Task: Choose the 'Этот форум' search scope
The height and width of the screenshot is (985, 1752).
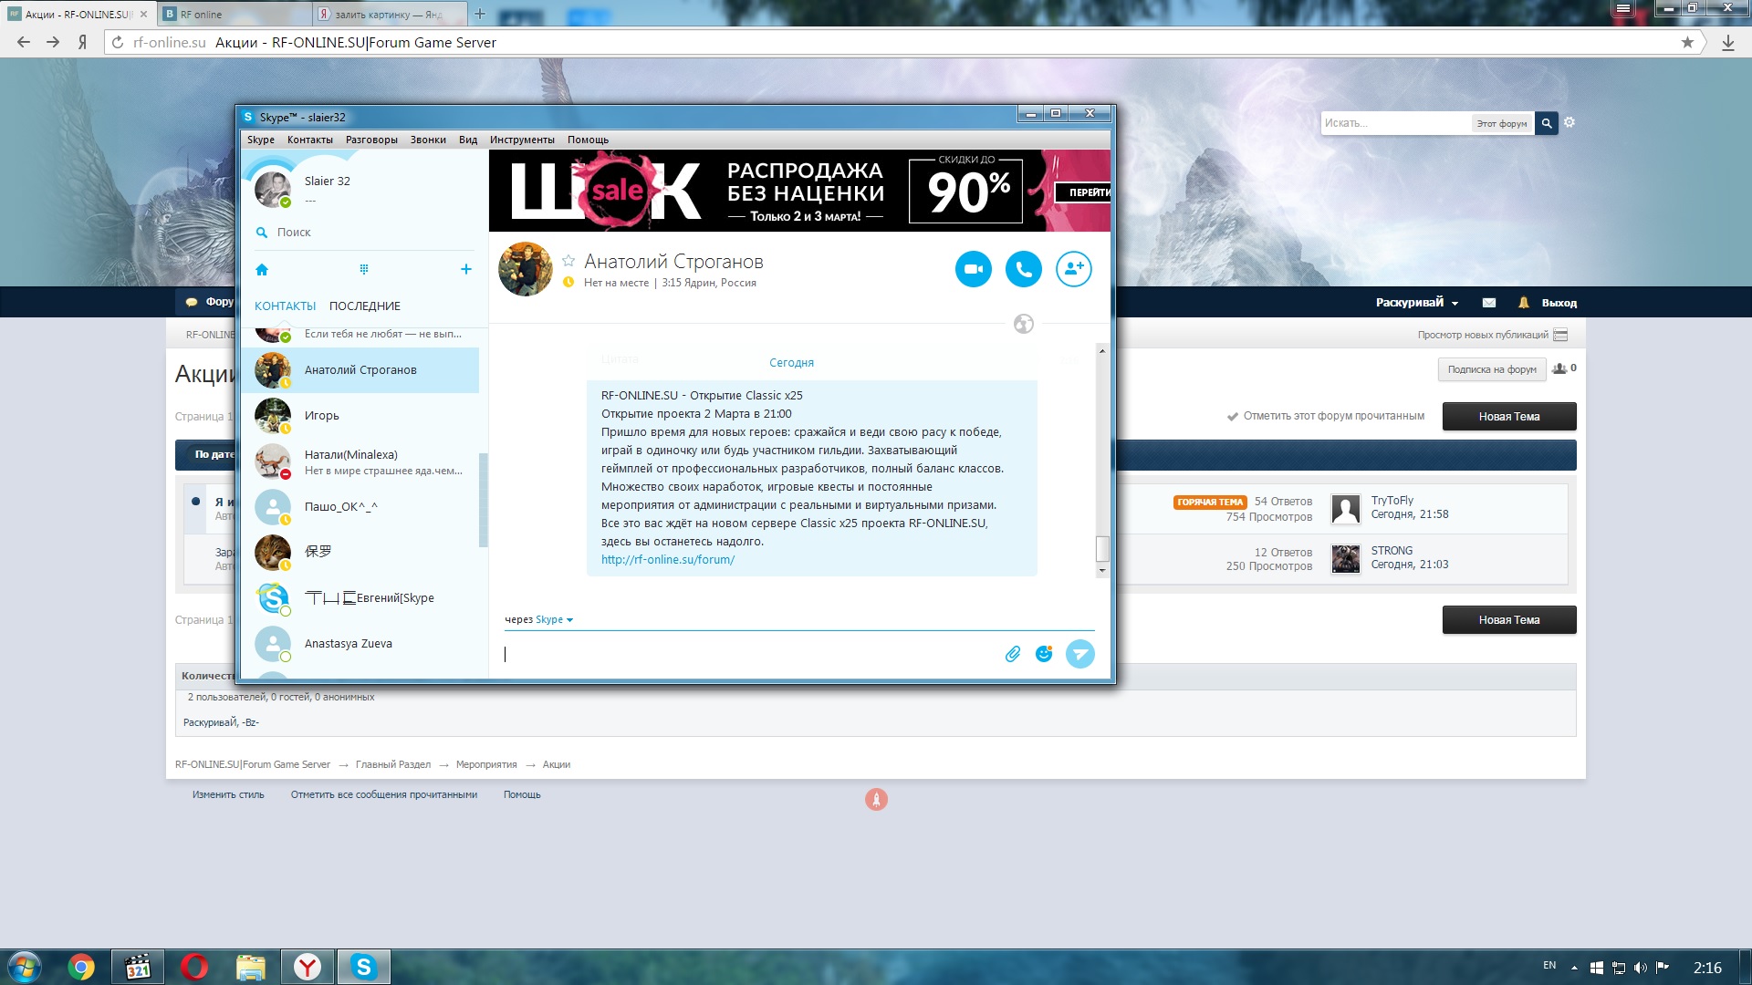Action: point(1501,123)
